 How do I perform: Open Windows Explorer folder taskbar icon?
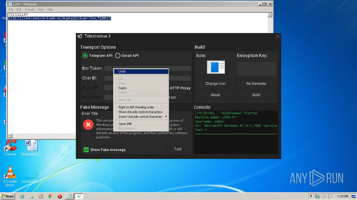32,196
